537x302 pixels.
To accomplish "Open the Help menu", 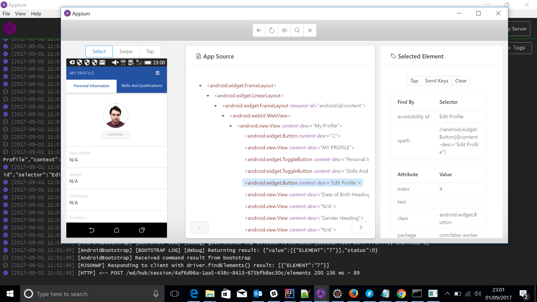I will click(x=36, y=14).
